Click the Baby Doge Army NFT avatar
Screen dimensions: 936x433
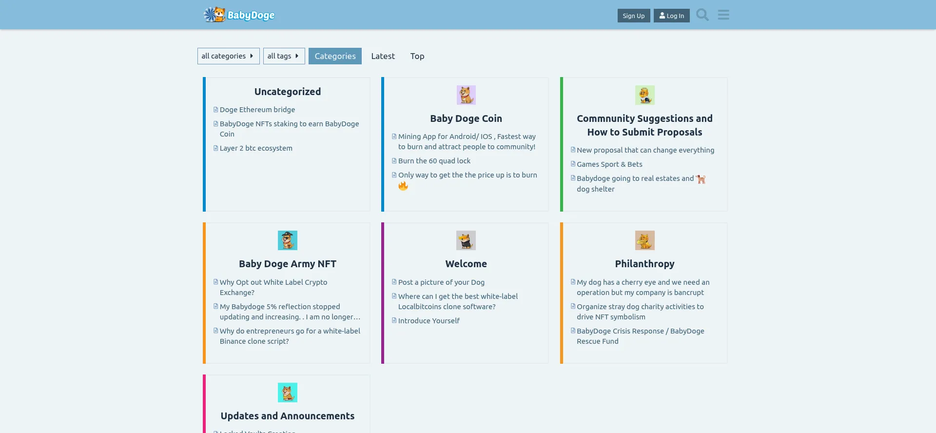coord(288,240)
